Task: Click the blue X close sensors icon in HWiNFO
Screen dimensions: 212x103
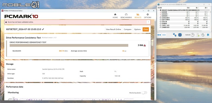Action: [208, 35]
